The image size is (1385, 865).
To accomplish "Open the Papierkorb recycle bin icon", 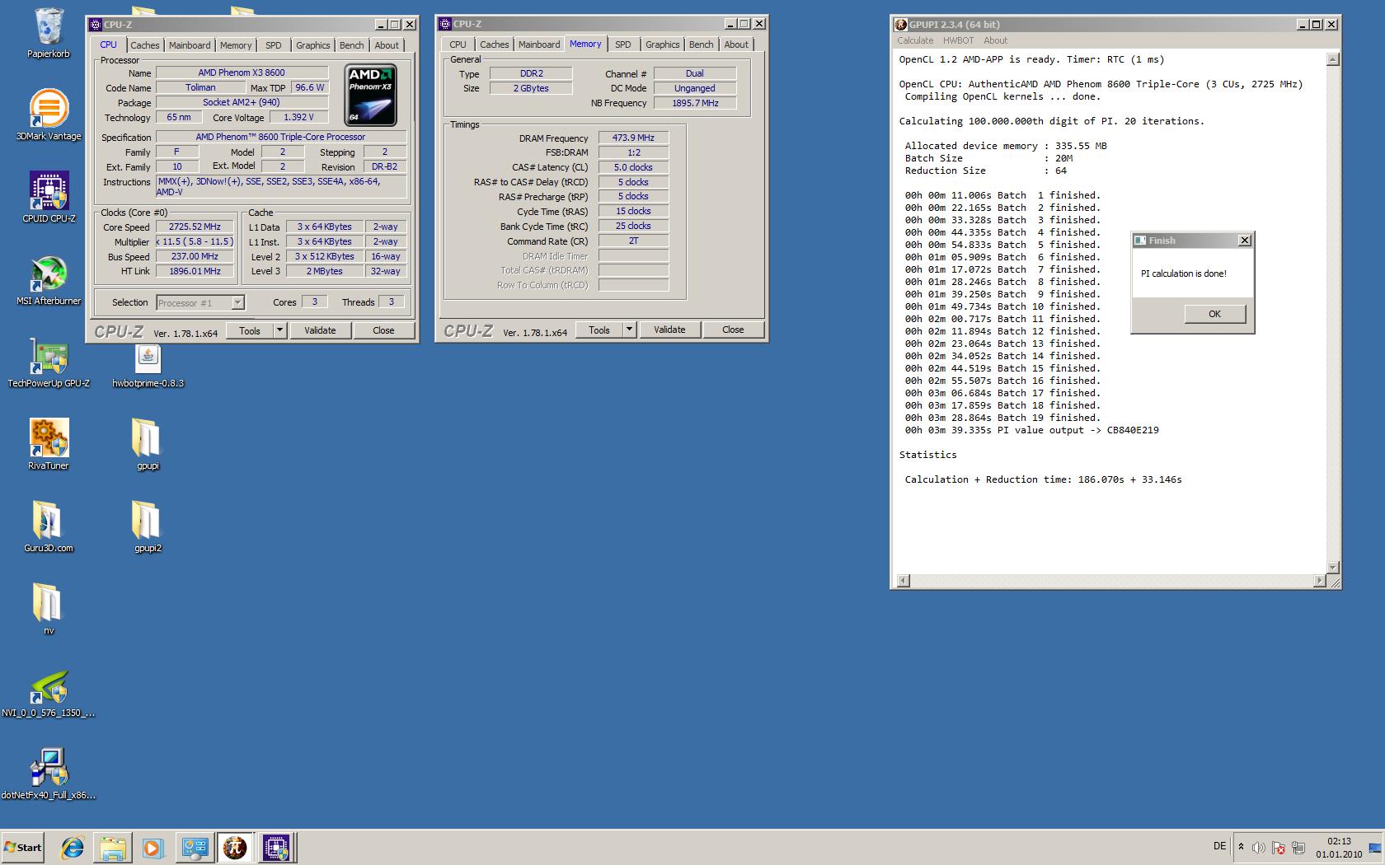I will point(49,34).
